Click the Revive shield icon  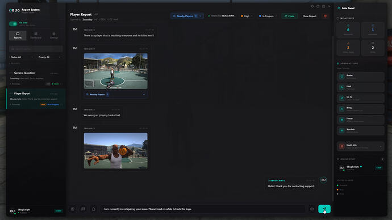[x=342, y=77]
